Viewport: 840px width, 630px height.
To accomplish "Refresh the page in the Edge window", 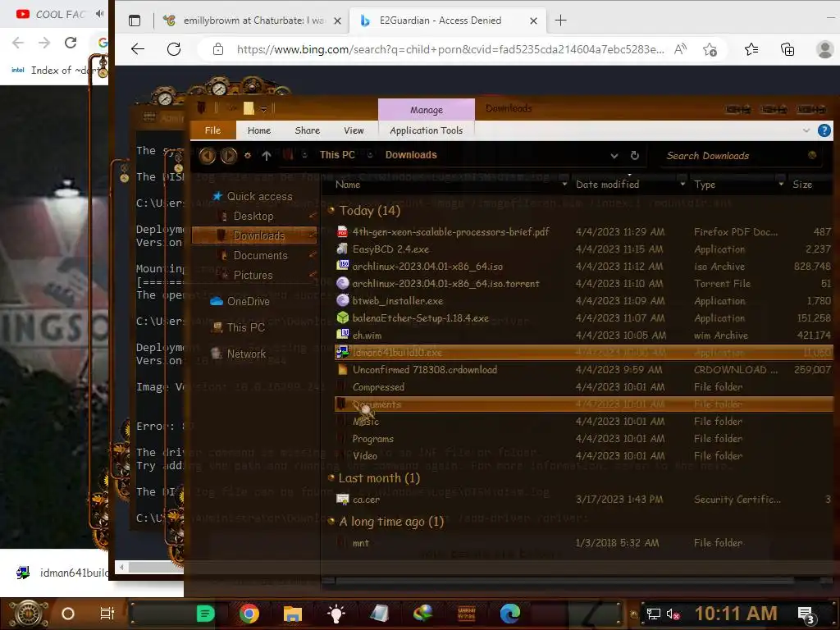I will tap(174, 49).
